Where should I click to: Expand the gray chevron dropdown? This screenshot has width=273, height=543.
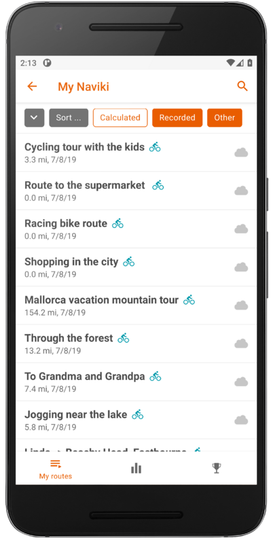click(35, 117)
